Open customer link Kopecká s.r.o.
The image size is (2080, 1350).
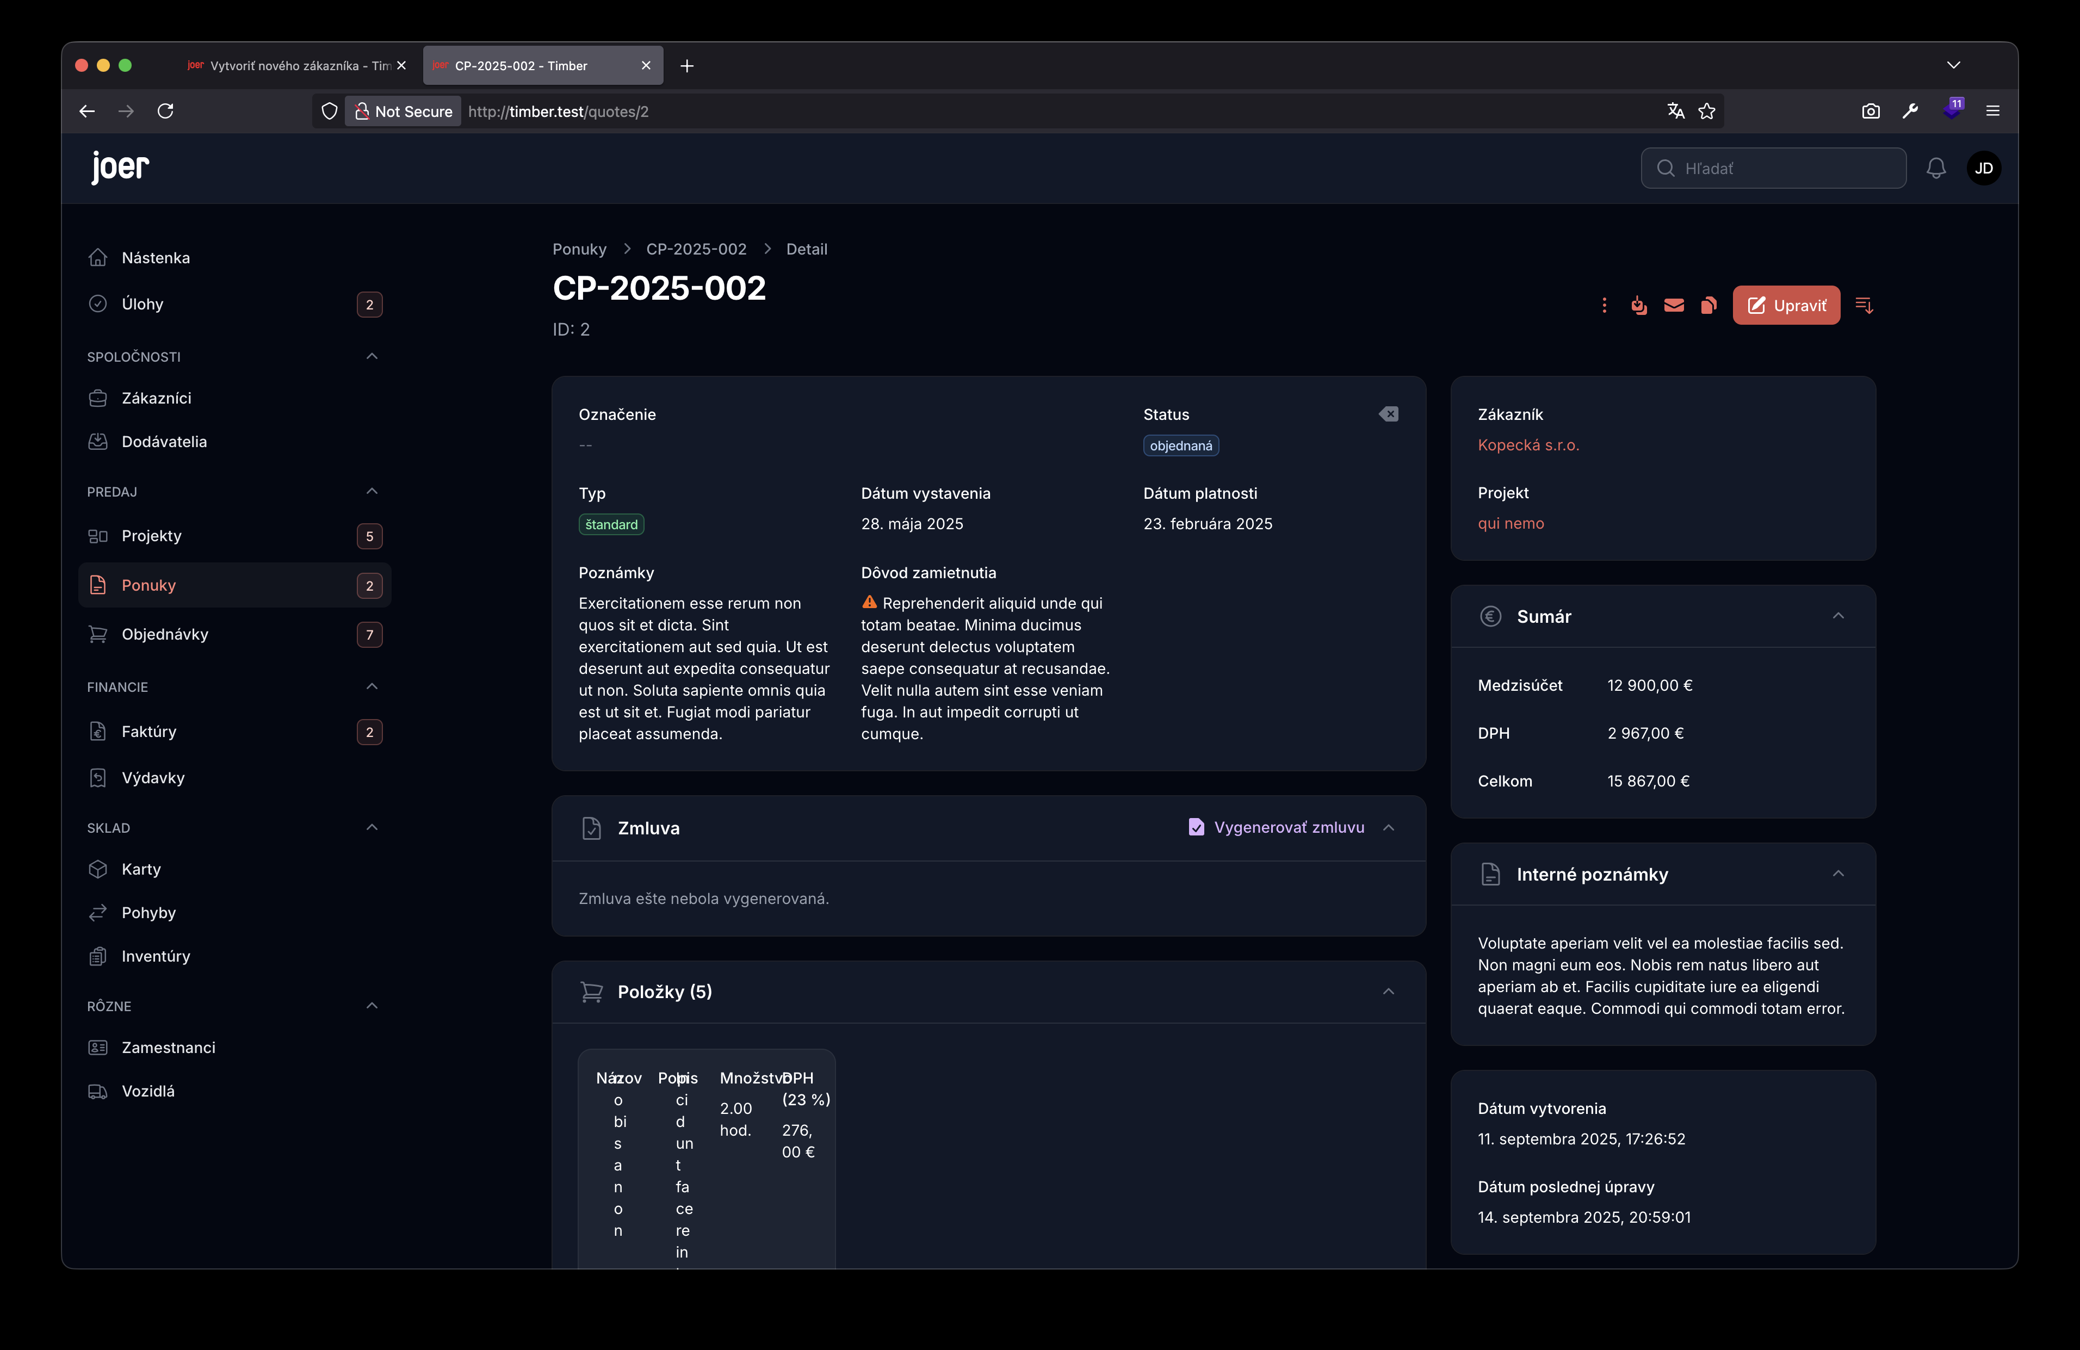1528,445
